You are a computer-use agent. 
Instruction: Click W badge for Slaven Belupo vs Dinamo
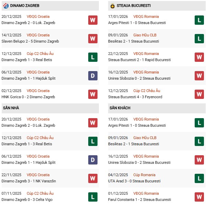93,38
